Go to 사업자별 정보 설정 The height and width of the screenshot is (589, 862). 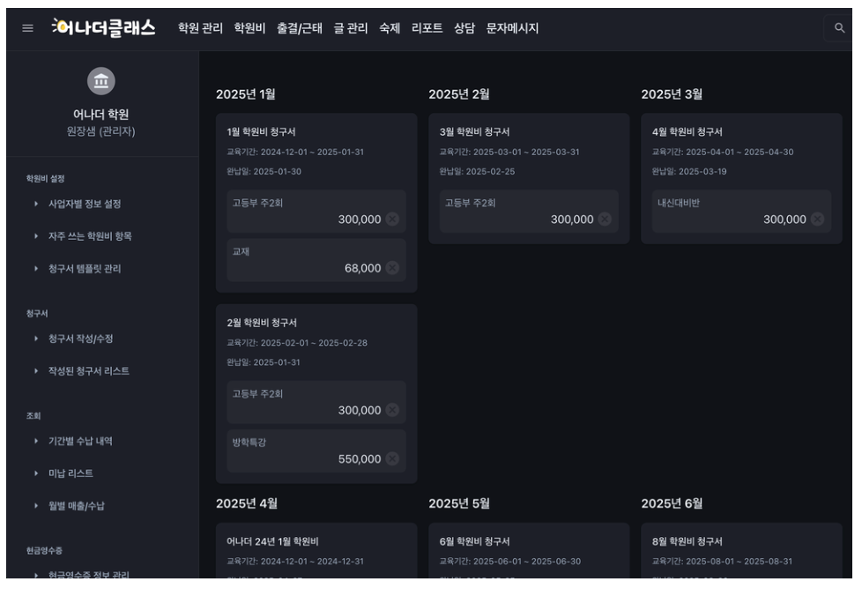click(85, 204)
